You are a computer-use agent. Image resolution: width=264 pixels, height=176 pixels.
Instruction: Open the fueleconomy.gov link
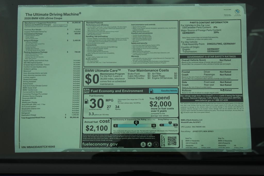click(100, 144)
